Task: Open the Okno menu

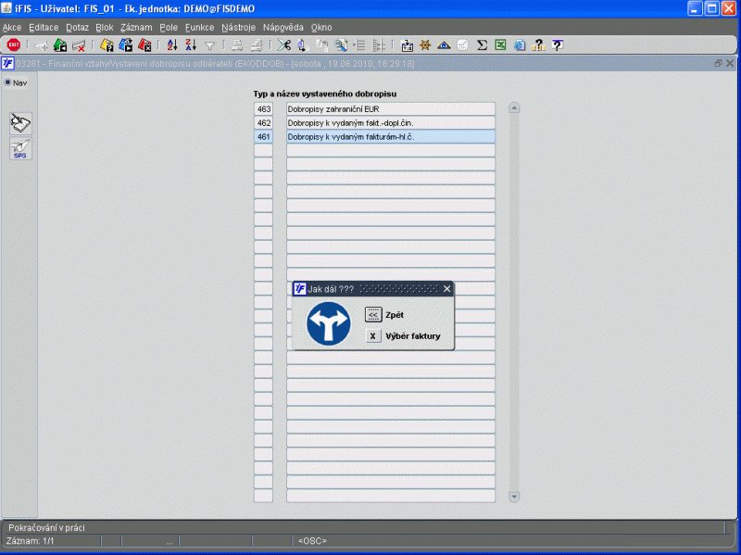Action: (x=321, y=28)
